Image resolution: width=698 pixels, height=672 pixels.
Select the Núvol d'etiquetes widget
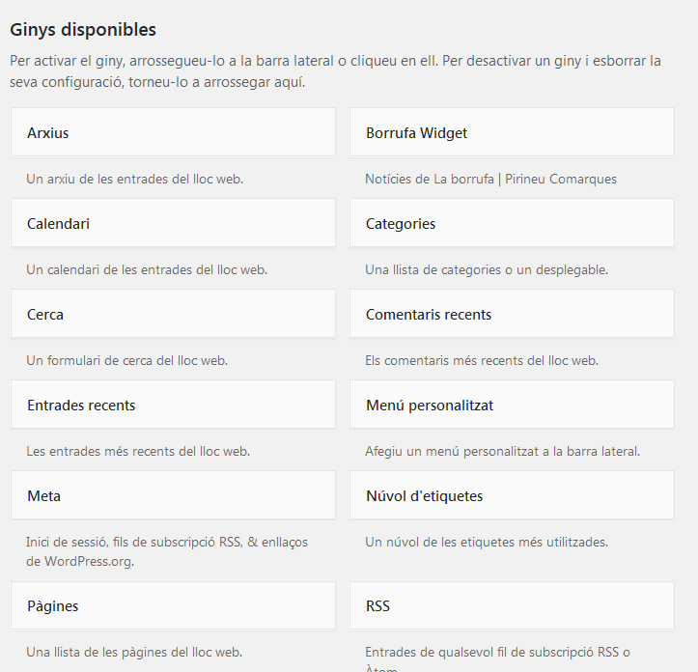[x=512, y=495]
